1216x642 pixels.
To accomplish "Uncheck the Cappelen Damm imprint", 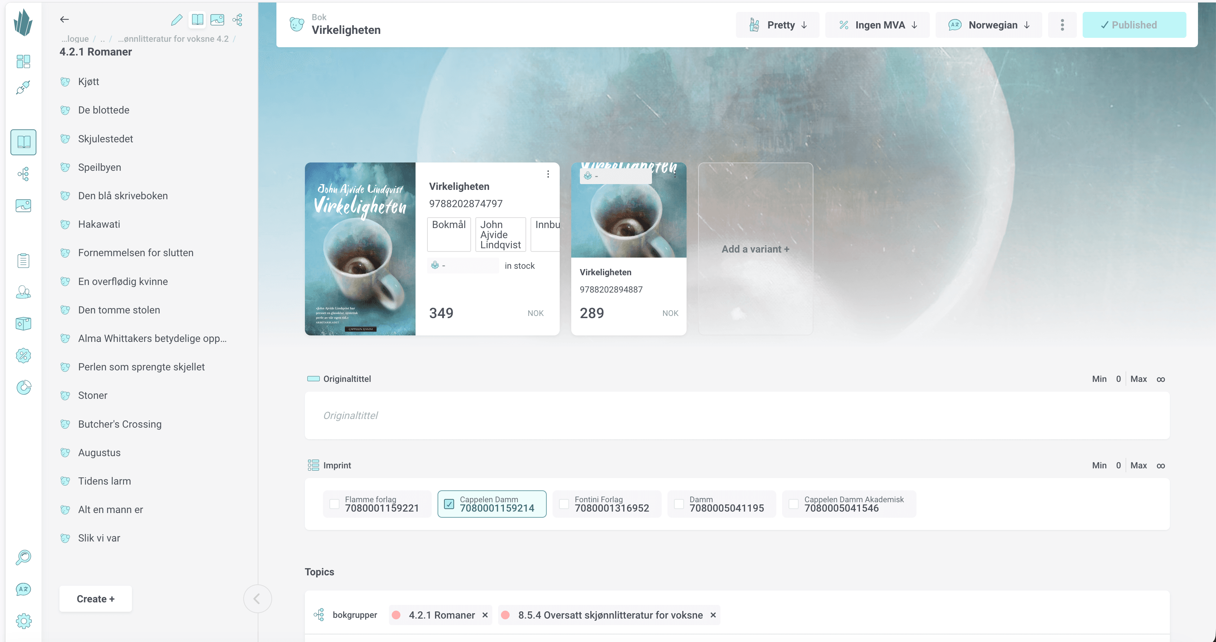I will 449,504.
